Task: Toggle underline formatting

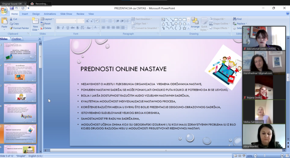Action: [68, 28]
